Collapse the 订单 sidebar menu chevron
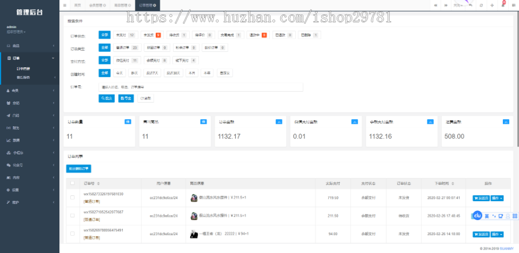Image resolution: width=519 pixels, height=253 pixels. coord(53,58)
